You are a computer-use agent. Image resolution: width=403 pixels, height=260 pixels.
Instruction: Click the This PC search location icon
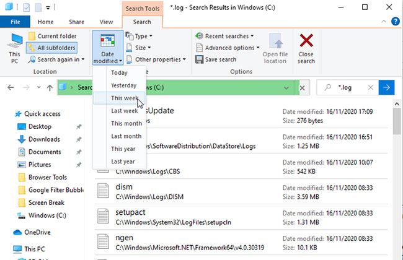coord(14,48)
